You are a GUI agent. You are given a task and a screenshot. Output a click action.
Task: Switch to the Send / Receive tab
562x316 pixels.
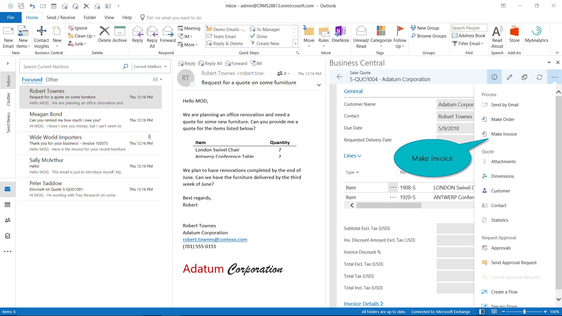point(61,18)
